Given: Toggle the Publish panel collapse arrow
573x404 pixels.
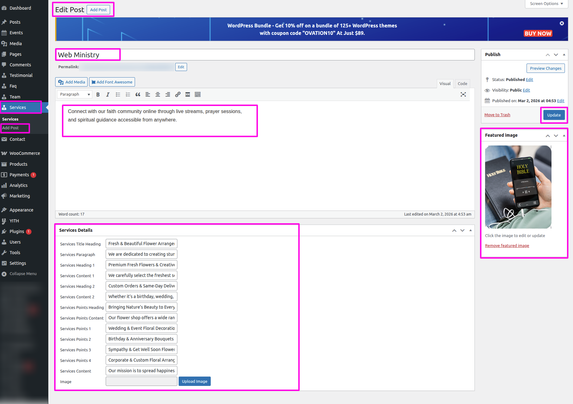Looking at the screenshot, I should pyautogui.click(x=564, y=55).
